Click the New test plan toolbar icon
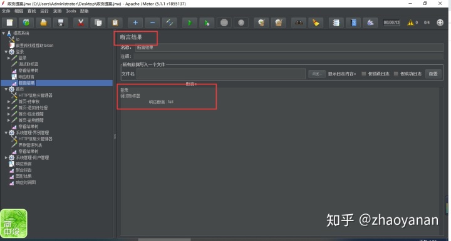451x241 pixels. tap(9, 22)
